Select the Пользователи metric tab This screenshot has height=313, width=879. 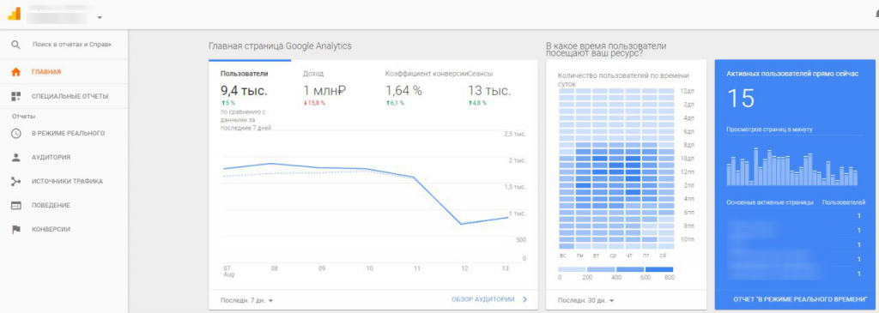pos(245,74)
